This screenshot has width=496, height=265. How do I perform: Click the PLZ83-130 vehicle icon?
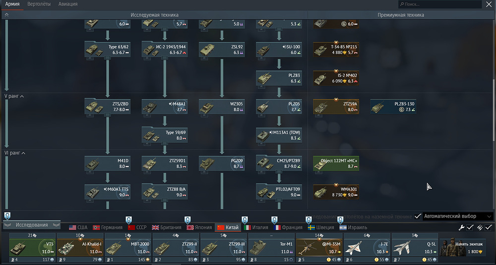[x=393, y=107]
